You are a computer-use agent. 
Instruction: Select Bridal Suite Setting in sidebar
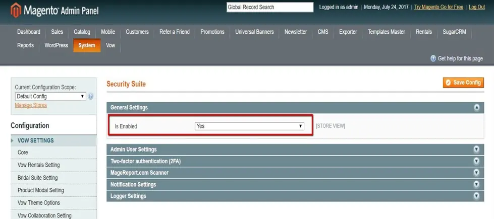[x=53, y=178]
